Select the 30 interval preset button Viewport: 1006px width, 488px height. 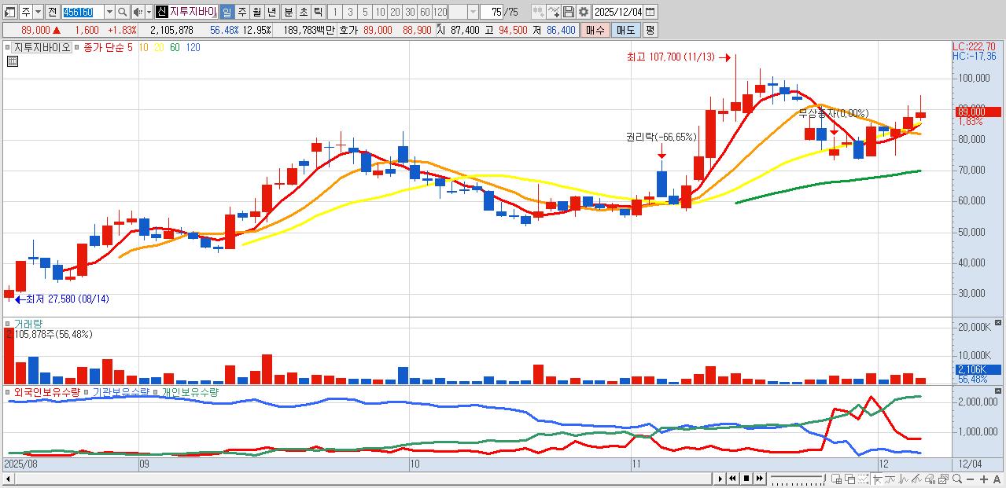(x=410, y=12)
